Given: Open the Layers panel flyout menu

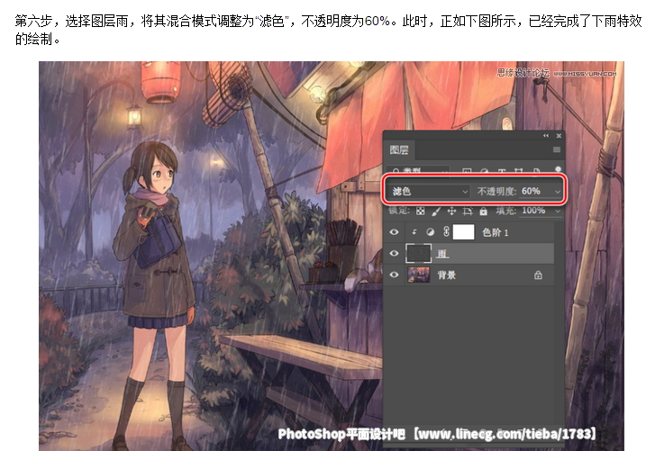Looking at the screenshot, I should click(x=557, y=149).
